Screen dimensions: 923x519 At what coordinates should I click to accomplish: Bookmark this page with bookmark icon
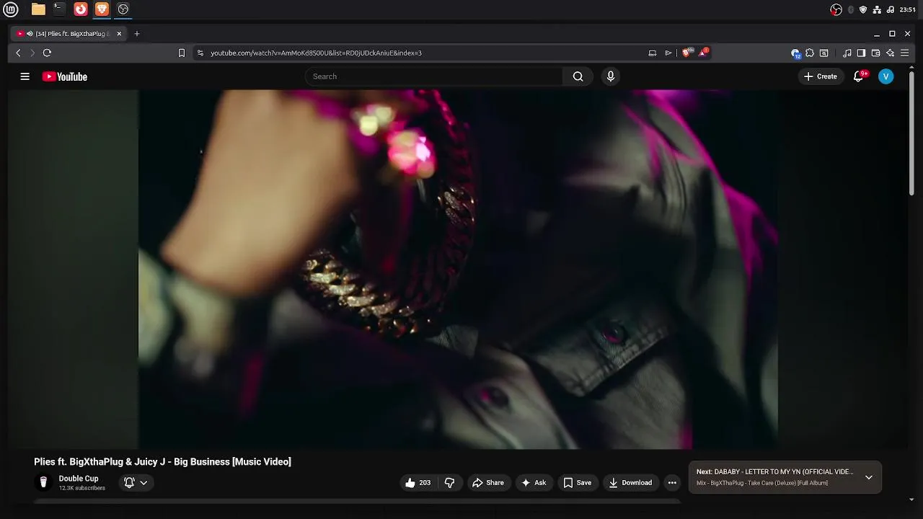[x=182, y=53]
